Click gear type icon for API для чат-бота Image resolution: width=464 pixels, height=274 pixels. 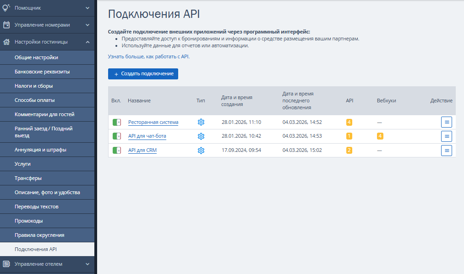click(x=201, y=136)
